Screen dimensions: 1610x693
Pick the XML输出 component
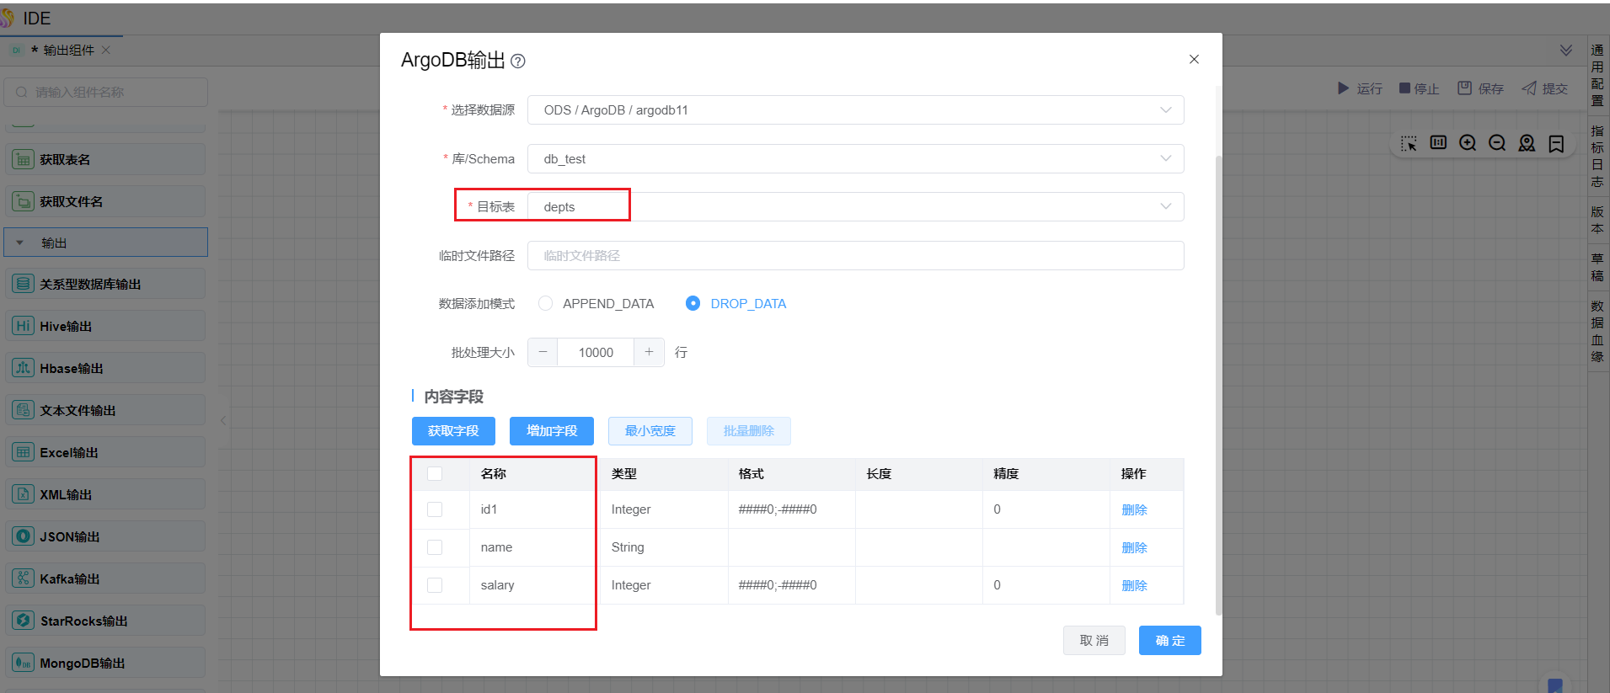[105, 494]
